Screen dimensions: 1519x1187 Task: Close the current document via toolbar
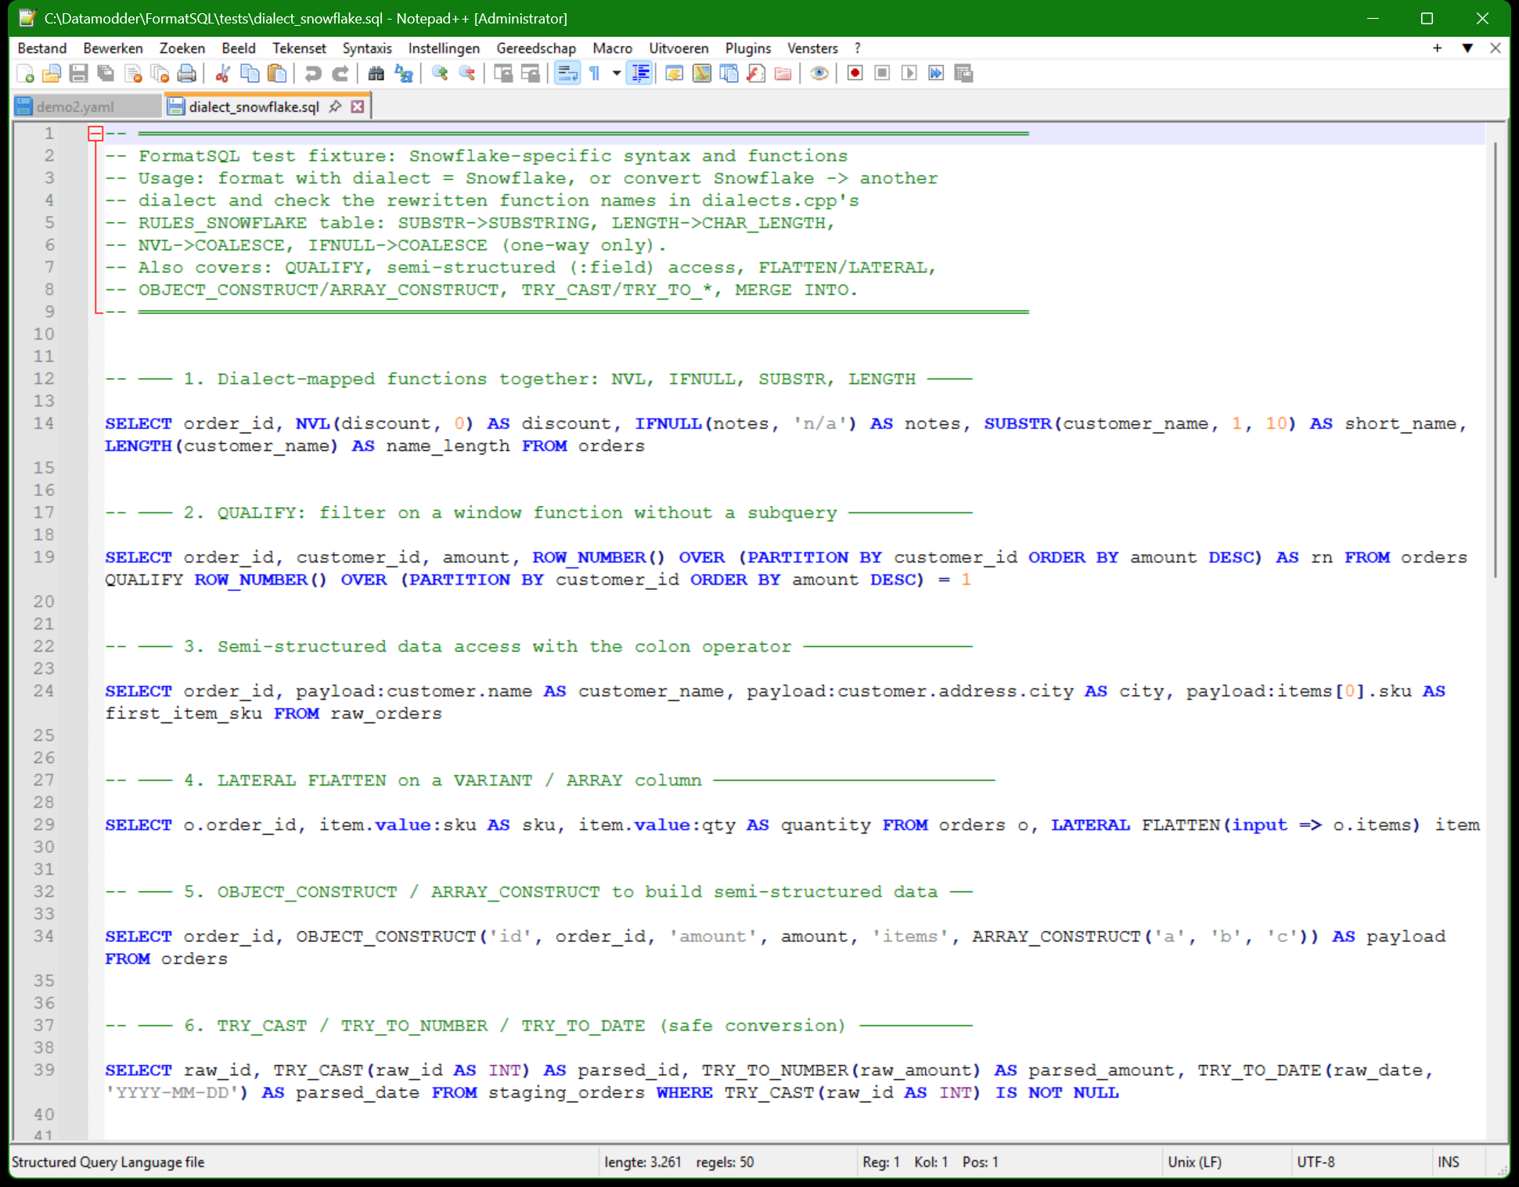point(133,74)
